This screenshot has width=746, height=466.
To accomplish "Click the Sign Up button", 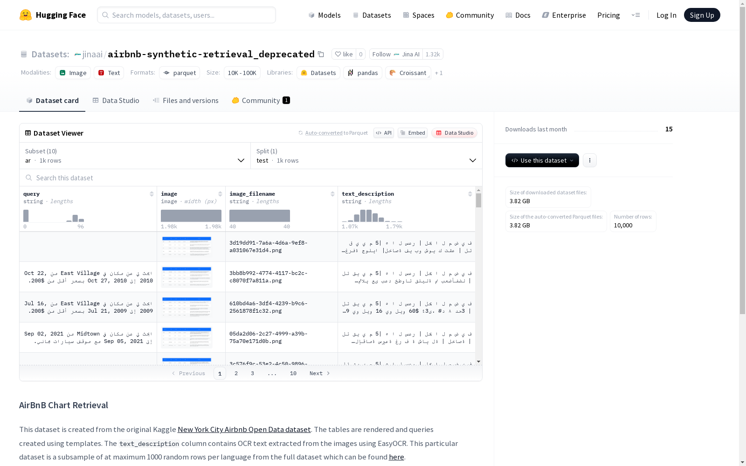I will [702, 15].
